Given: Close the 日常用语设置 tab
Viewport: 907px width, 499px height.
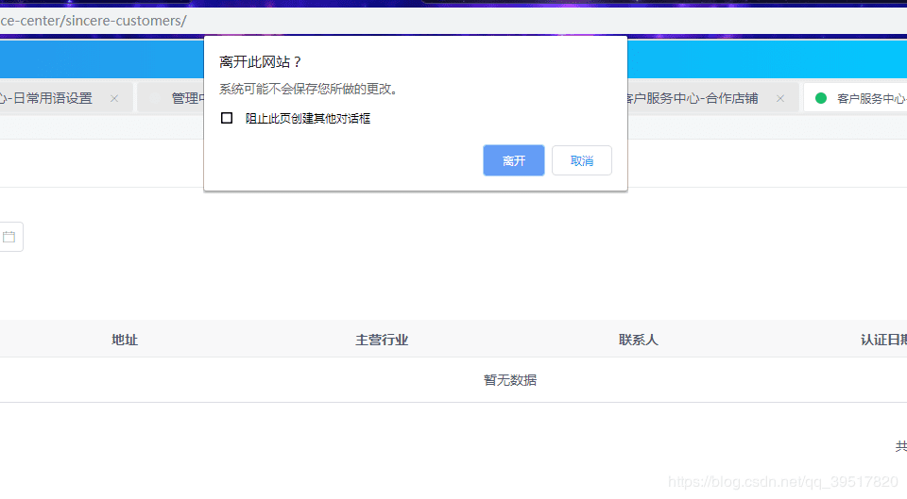Looking at the screenshot, I should tap(114, 99).
